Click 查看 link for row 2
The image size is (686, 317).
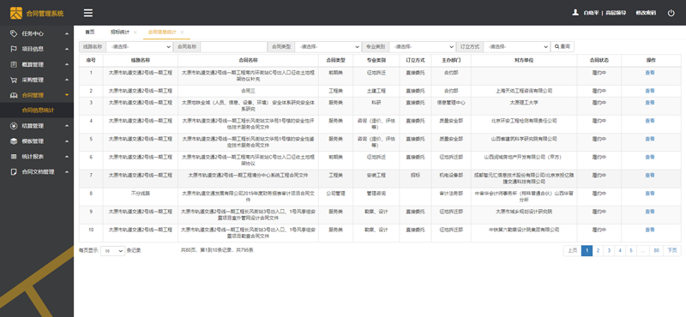click(650, 91)
